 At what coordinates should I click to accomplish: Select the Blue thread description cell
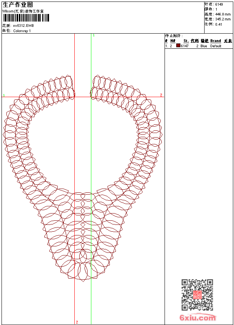pyautogui.click(x=204, y=46)
